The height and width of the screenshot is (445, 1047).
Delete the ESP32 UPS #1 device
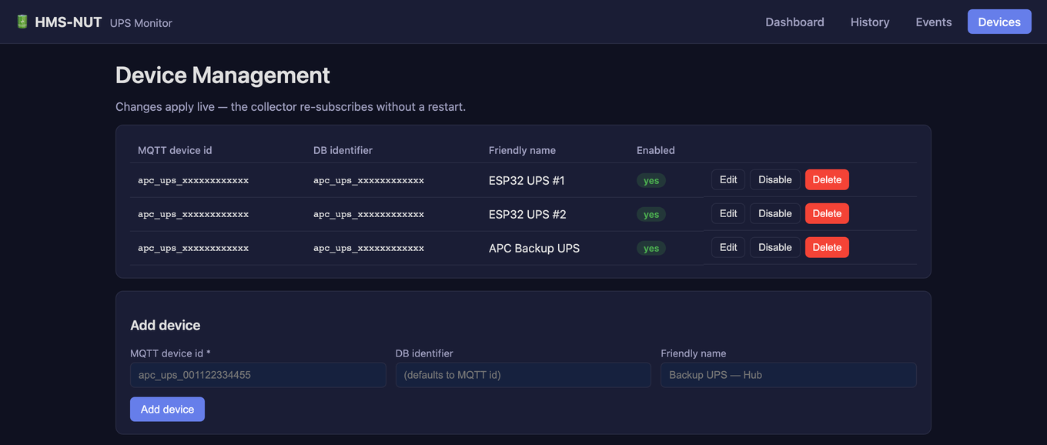coord(827,179)
